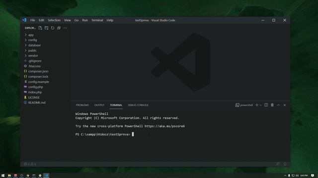Open the Help menu

click(x=110, y=20)
